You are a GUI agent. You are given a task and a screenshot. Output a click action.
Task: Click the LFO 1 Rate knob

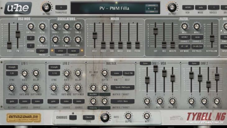[x=25, y=73]
